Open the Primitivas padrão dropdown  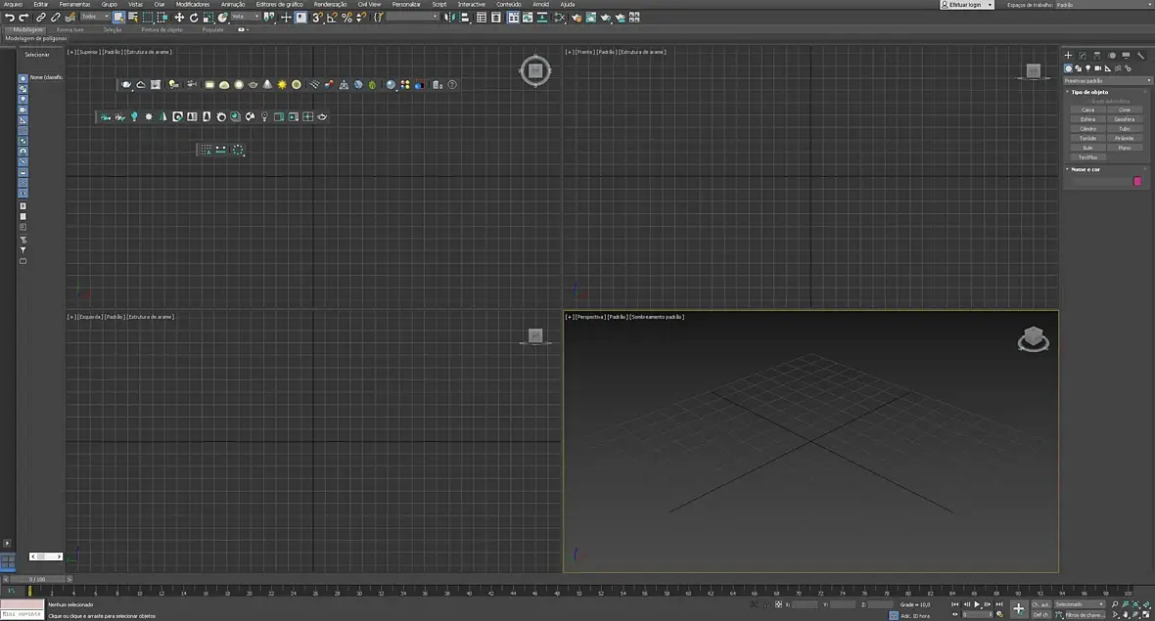tap(1108, 80)
